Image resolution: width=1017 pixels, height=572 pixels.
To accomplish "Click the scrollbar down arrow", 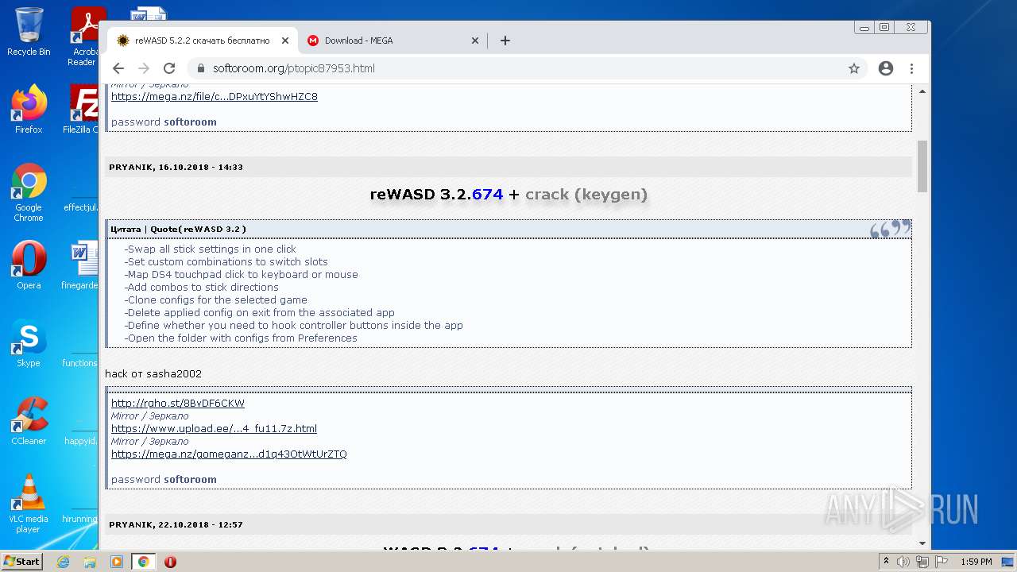I will [x=922, y=544].
